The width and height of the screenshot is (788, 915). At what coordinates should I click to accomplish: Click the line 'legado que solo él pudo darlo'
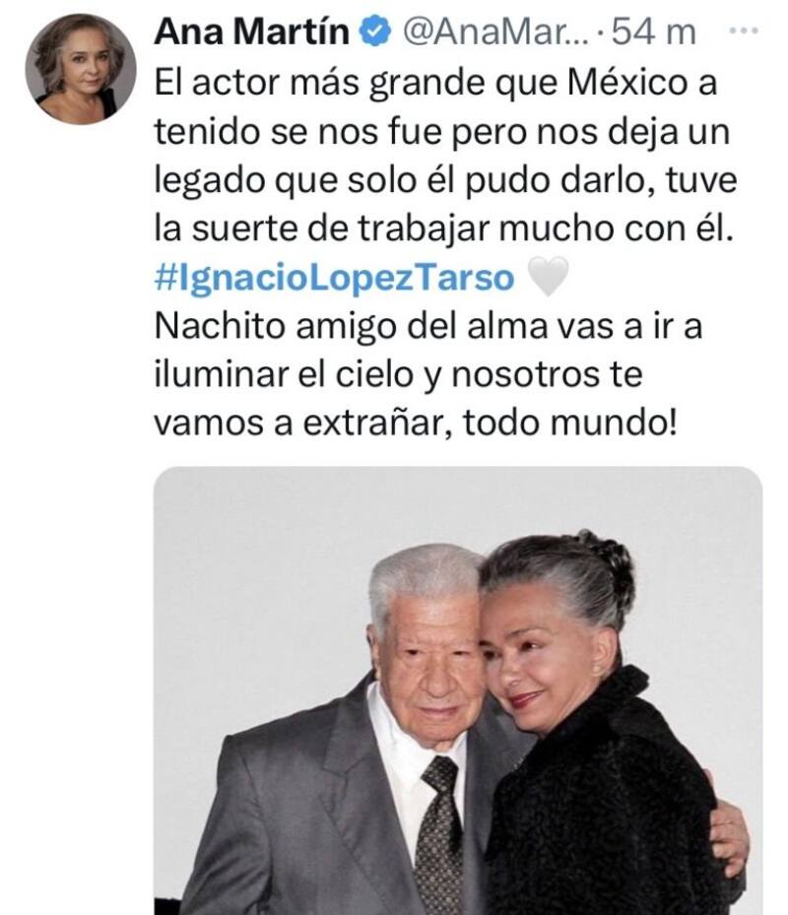[446, 180]
